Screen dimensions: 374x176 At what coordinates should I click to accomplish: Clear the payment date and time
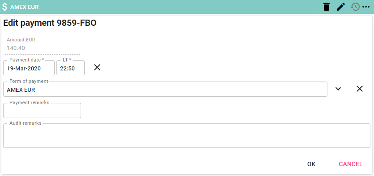tap(97, 68)
